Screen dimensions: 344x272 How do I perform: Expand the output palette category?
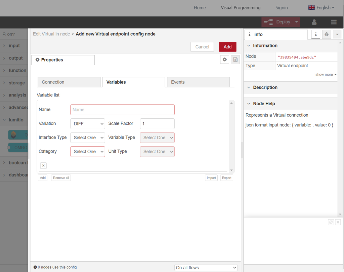pos(14,58)
